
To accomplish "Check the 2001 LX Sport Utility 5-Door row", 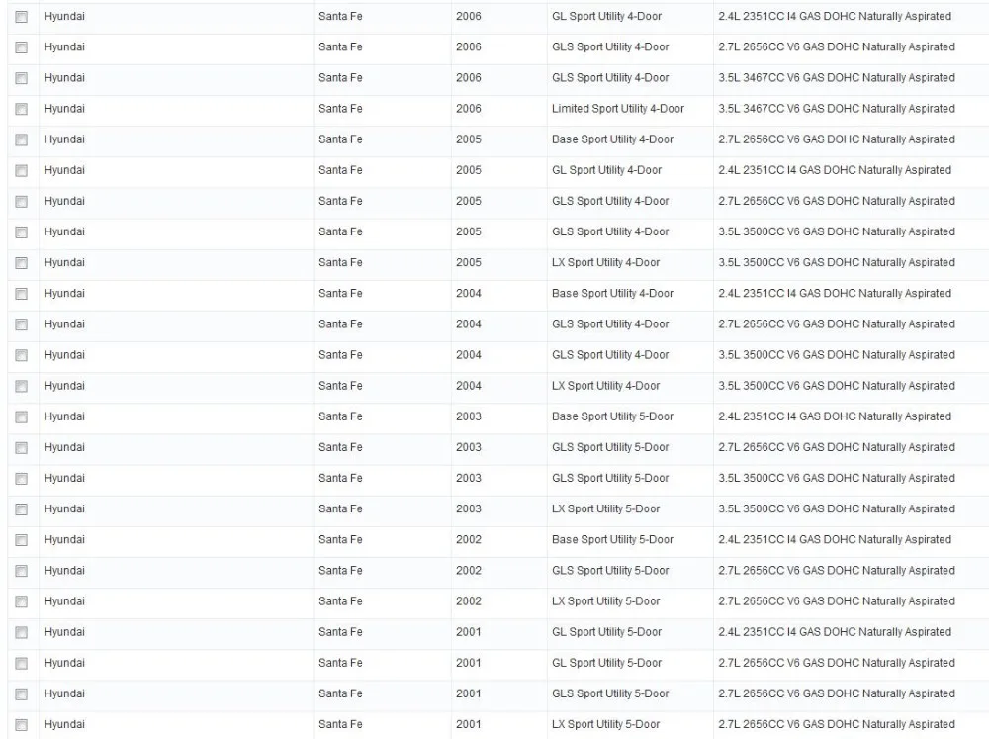I will (22, 725).
